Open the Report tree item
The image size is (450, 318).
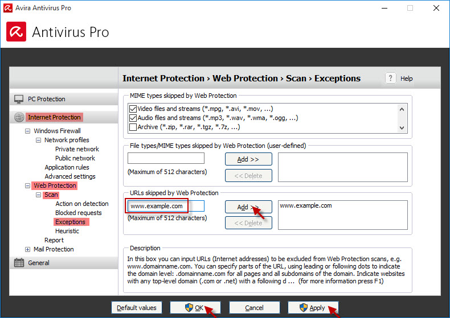pyautogui.click(x=54, y=240)
